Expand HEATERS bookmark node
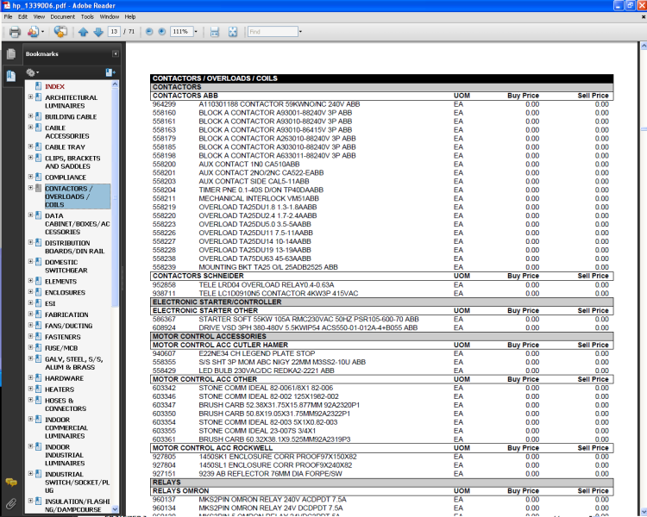 coord(30,389)
